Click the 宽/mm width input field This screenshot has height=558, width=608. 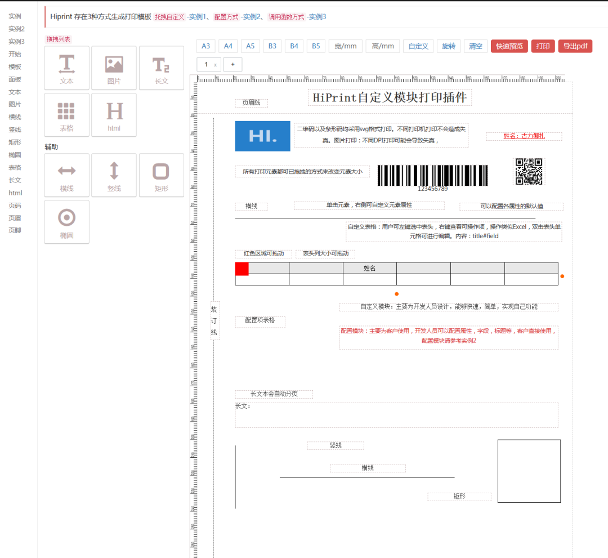[346, 46]
